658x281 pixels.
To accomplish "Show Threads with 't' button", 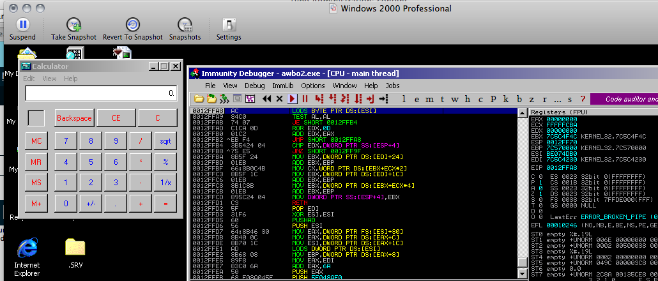I will 442,100.
